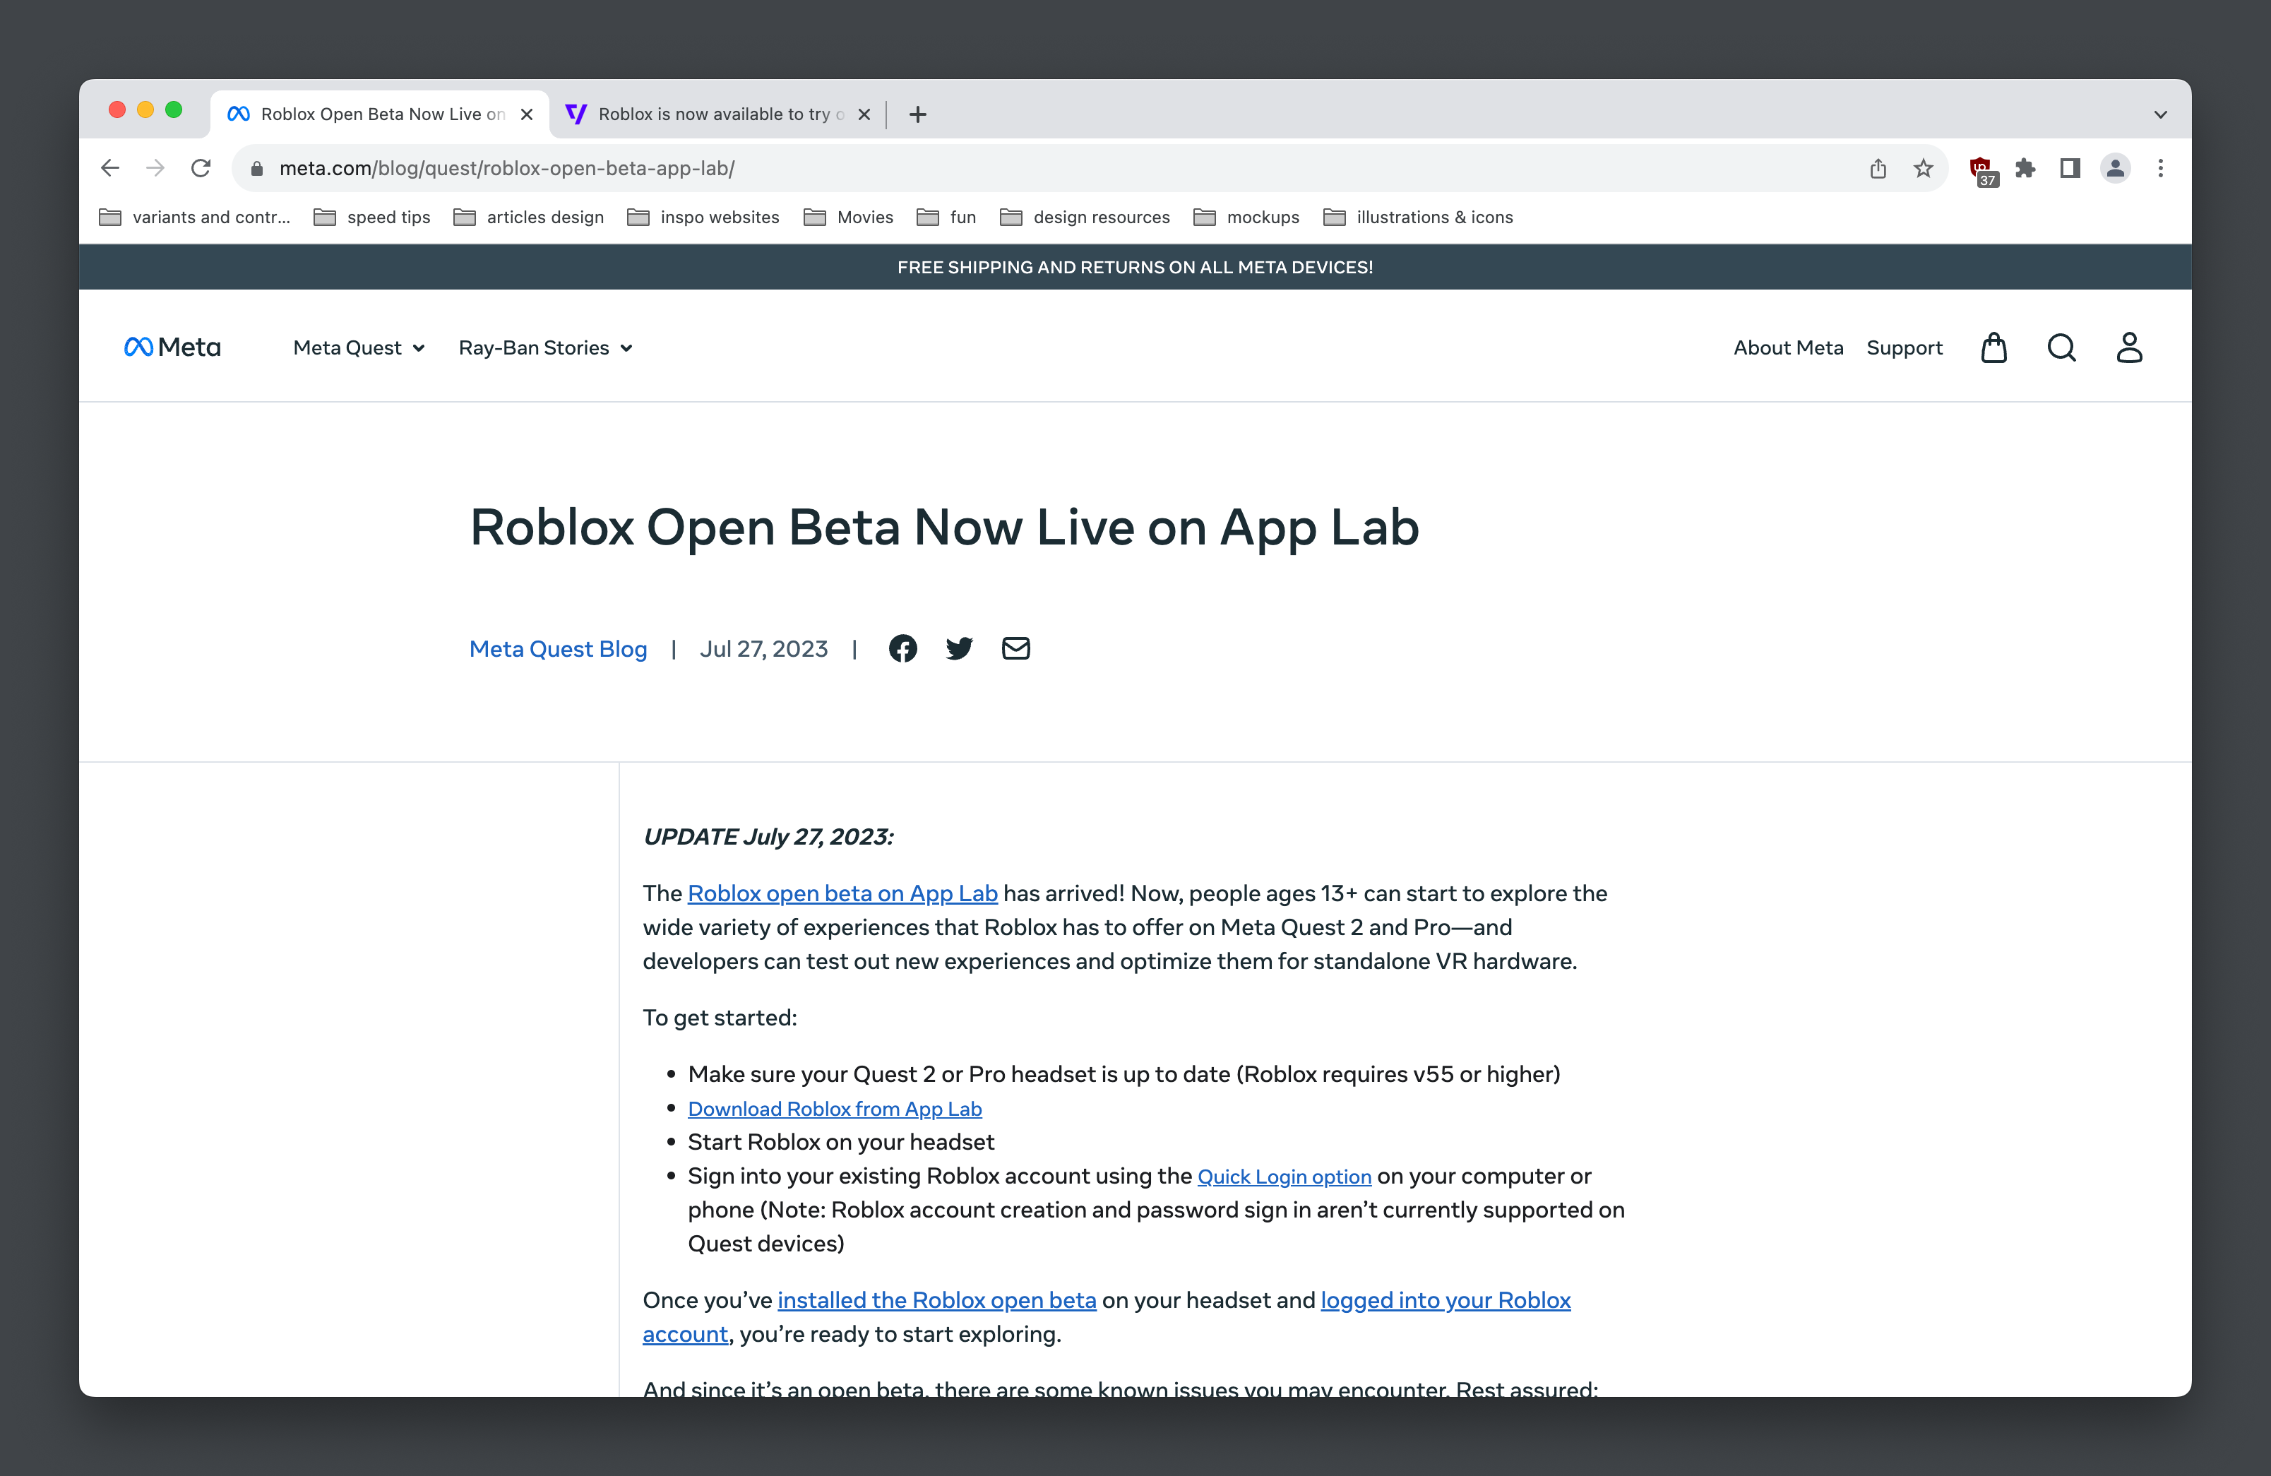Share article on Facebook
The height and width of the screenshot is (1476, 2271).
point(902,649)
